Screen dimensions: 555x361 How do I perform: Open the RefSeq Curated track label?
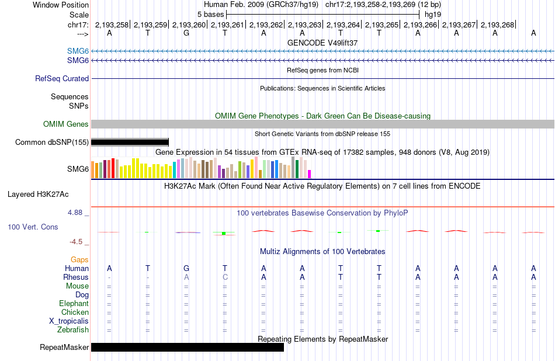(x=61, y=79)
